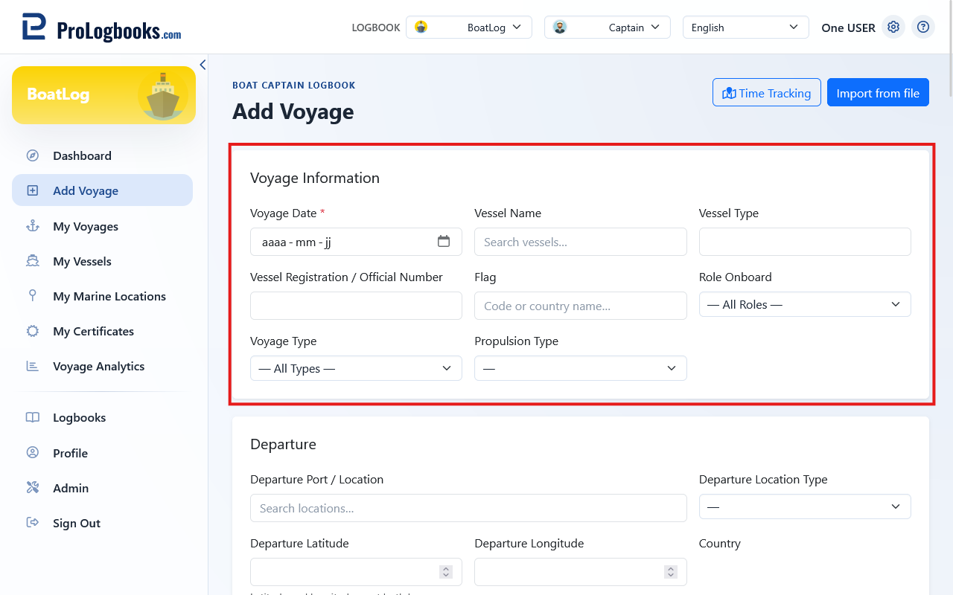Screen dimensions: 953x595
Task: Click the Time Tracking button
Action: [x=767, y=93]
